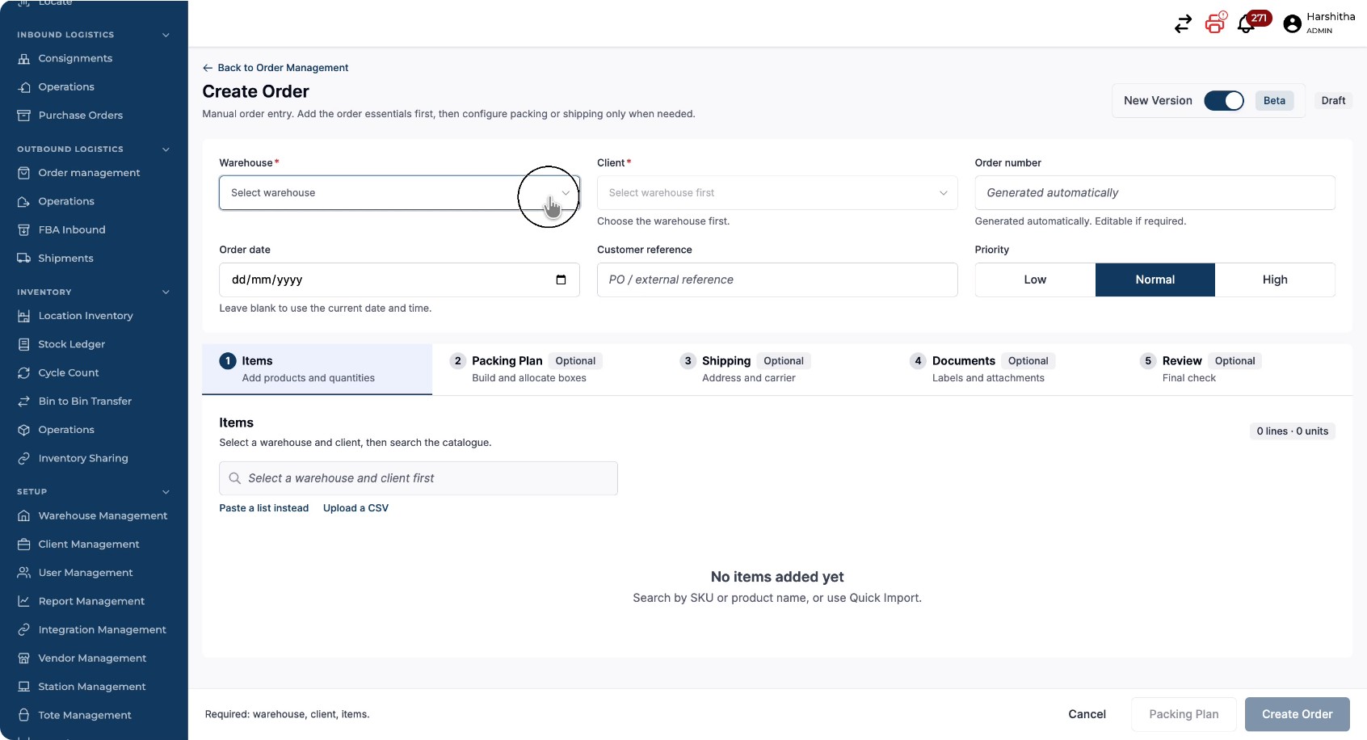Open the Client dropdown

(777, 193)
